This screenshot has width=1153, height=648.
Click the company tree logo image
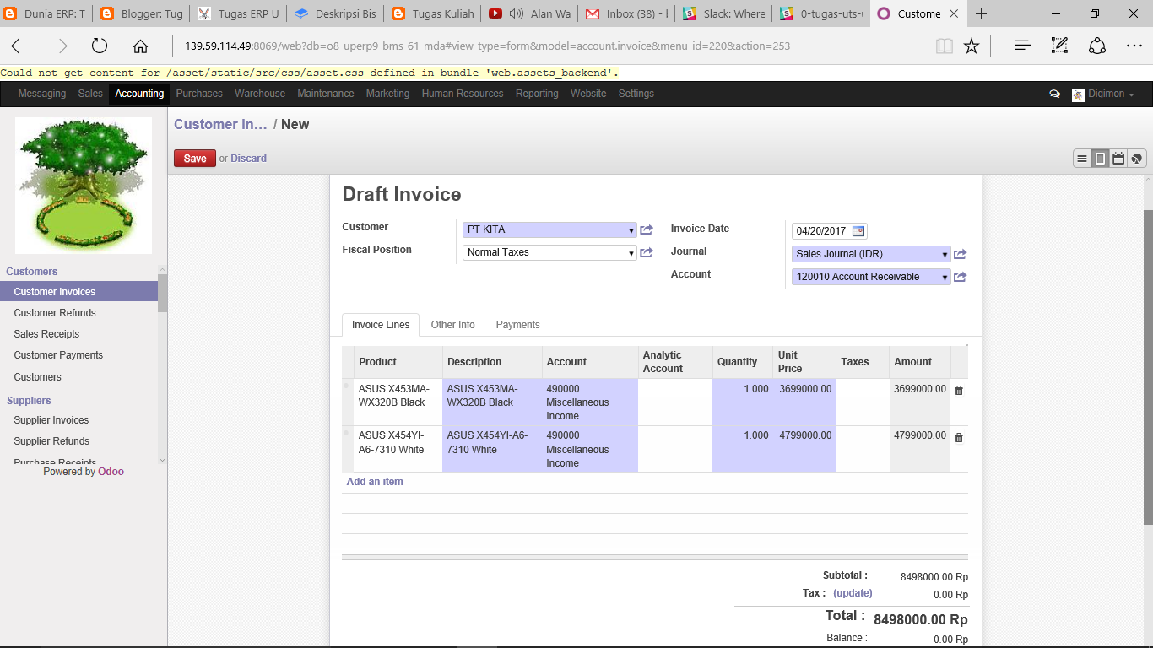[84, 186]
